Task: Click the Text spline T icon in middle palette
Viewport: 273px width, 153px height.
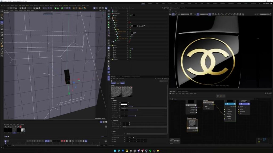Action: tap(109, 19)
